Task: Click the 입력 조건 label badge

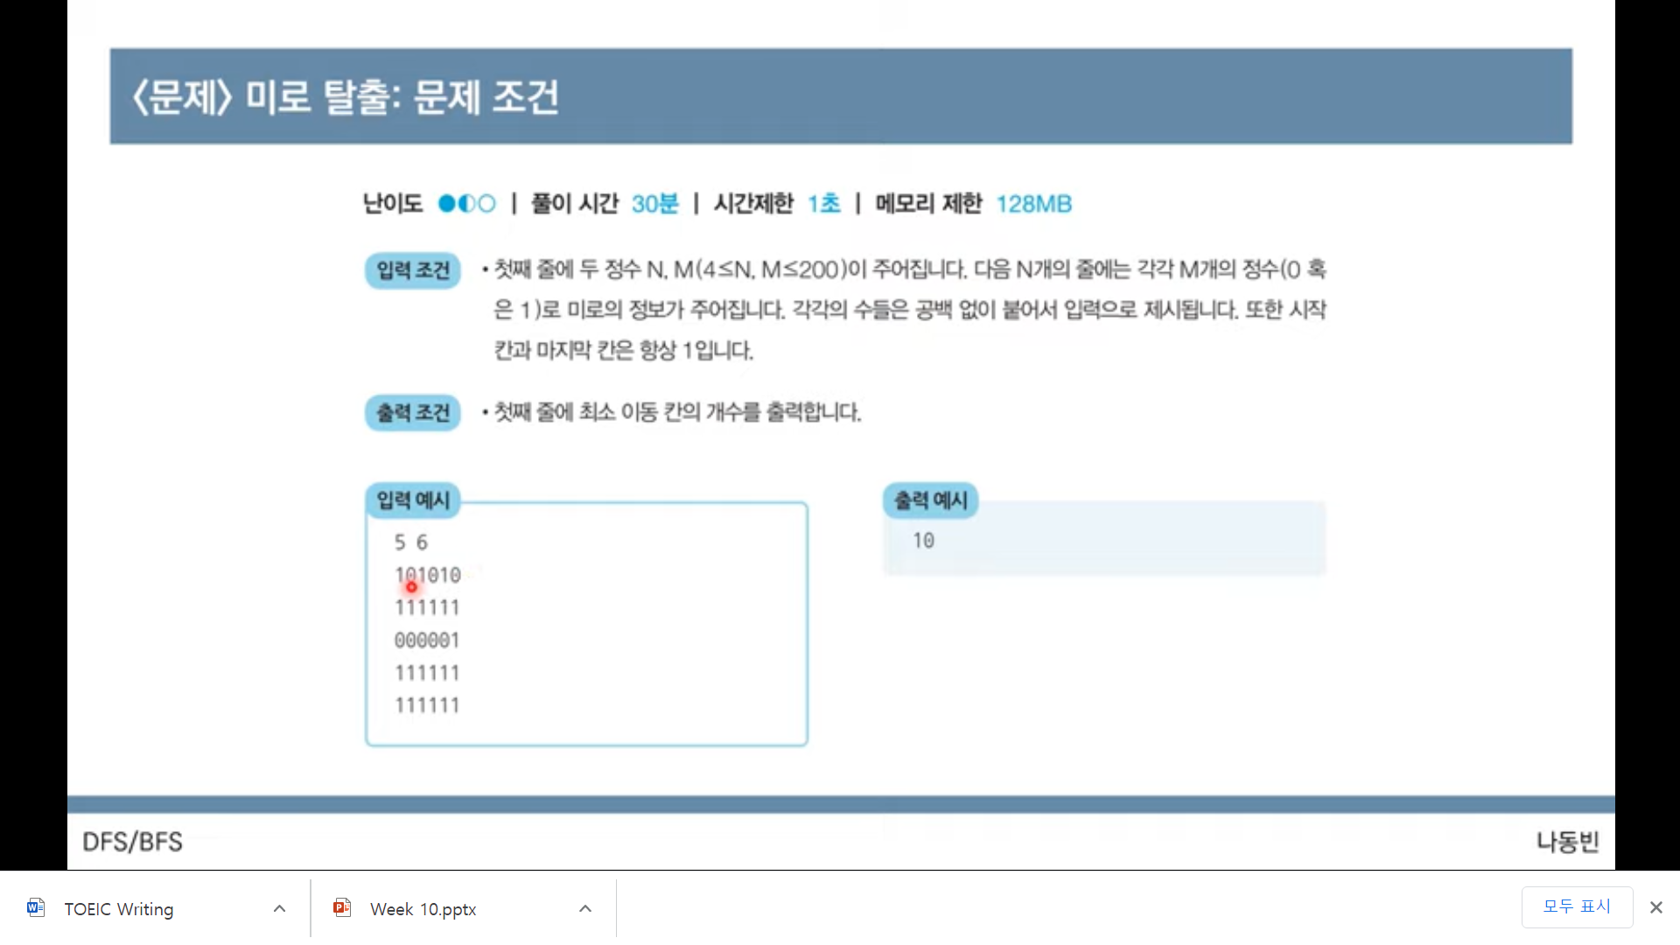Action: click(412, 270)
